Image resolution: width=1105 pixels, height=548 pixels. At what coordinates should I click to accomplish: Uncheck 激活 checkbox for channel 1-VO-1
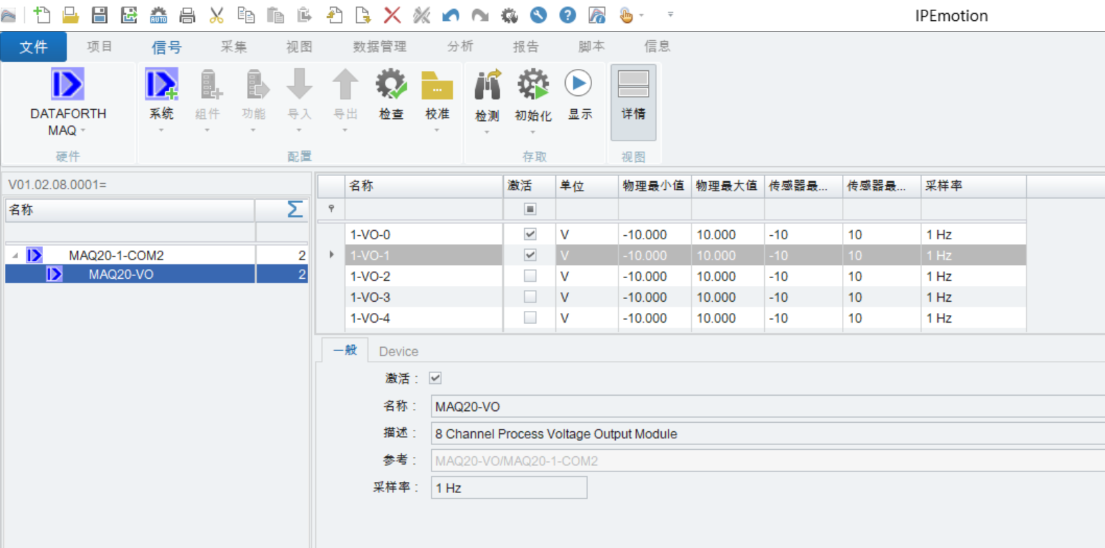pos(530,255)
